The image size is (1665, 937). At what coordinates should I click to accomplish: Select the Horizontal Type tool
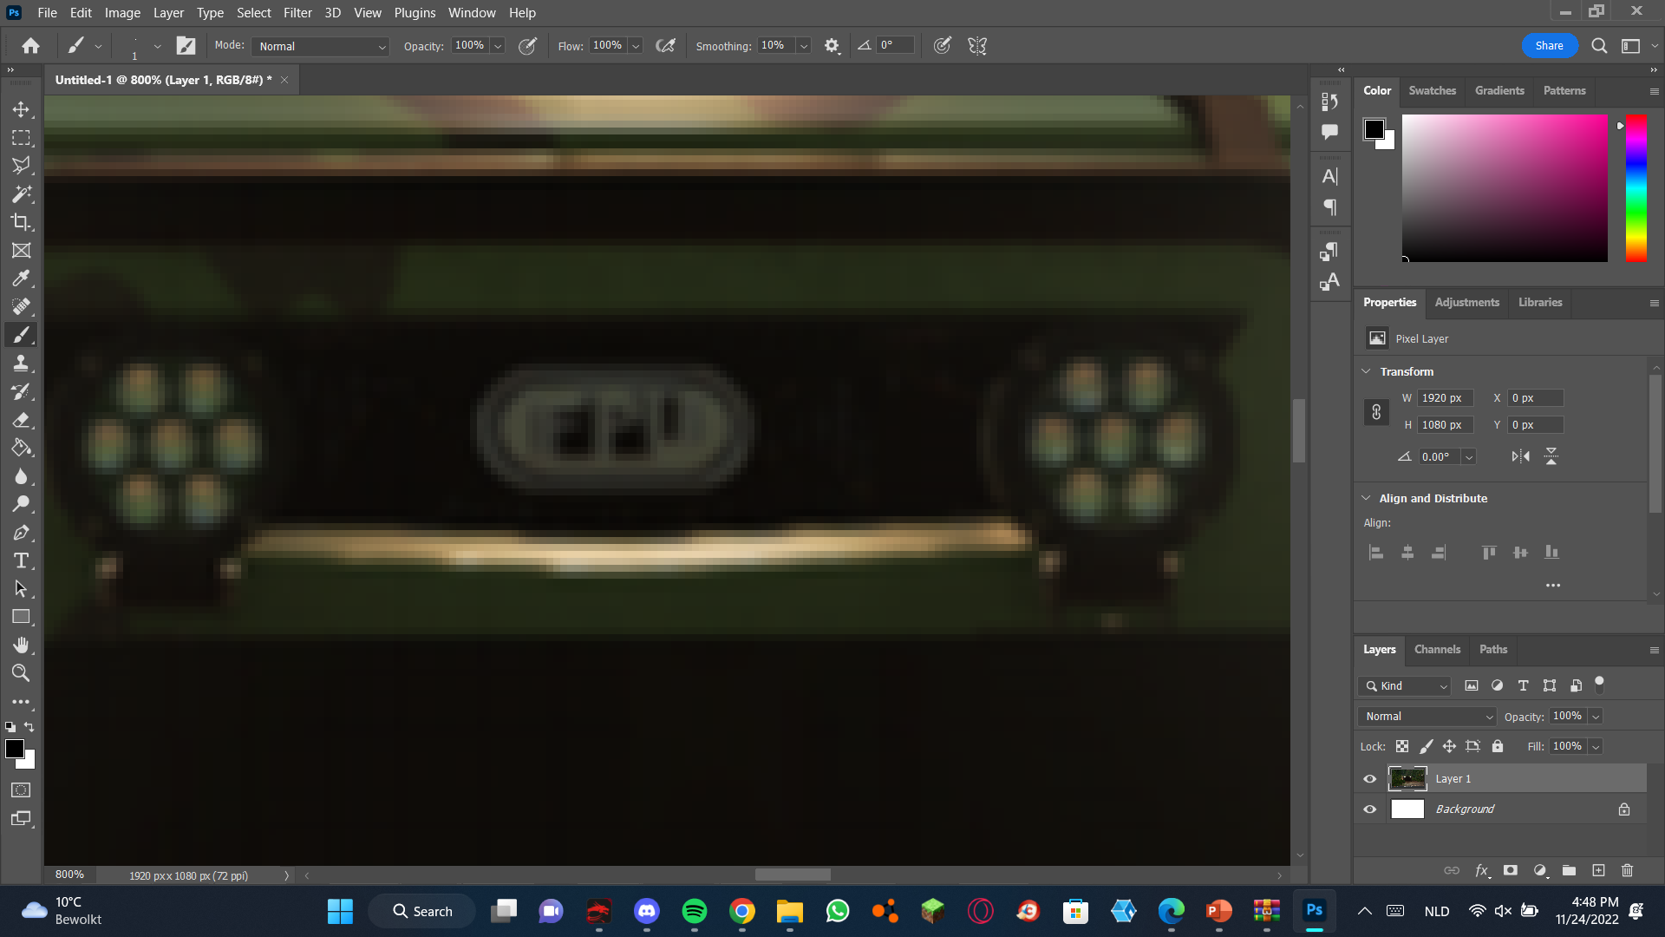pyautogui.click(x=21, y=560)
